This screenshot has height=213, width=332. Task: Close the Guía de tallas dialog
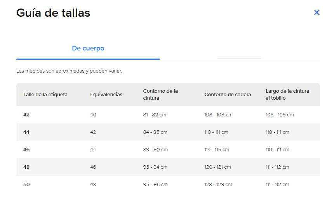(317, 12)
